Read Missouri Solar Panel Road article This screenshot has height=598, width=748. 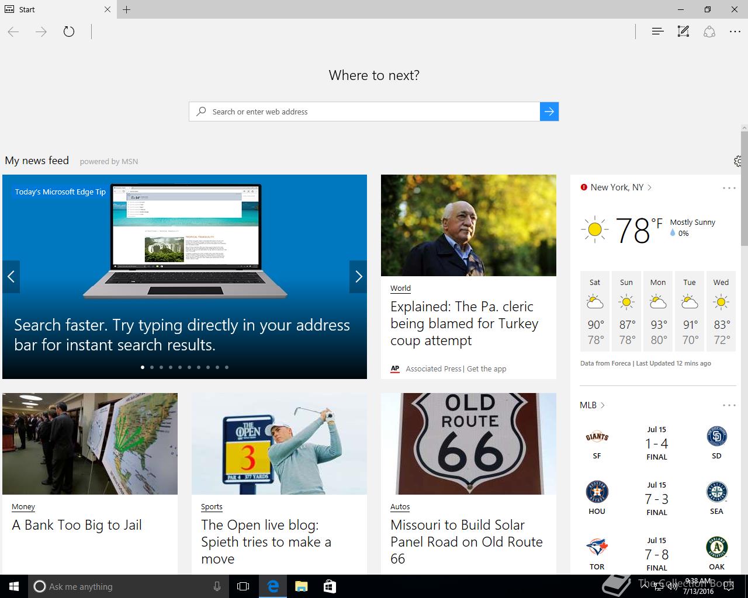(466, 542)
